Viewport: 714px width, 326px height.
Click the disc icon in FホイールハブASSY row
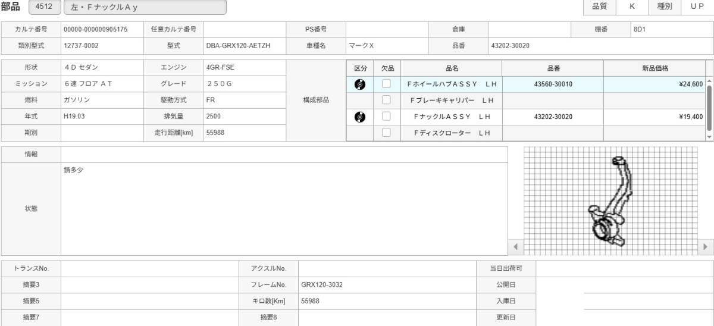click(360, 84)
